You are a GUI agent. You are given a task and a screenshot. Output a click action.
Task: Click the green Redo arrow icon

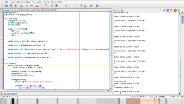tap(31, 6)
